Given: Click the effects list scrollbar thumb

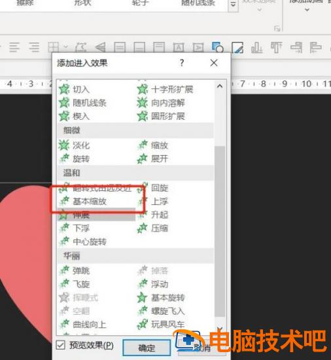Looking at the screenshot, I should pyautogui.click(x=220, y=232).
